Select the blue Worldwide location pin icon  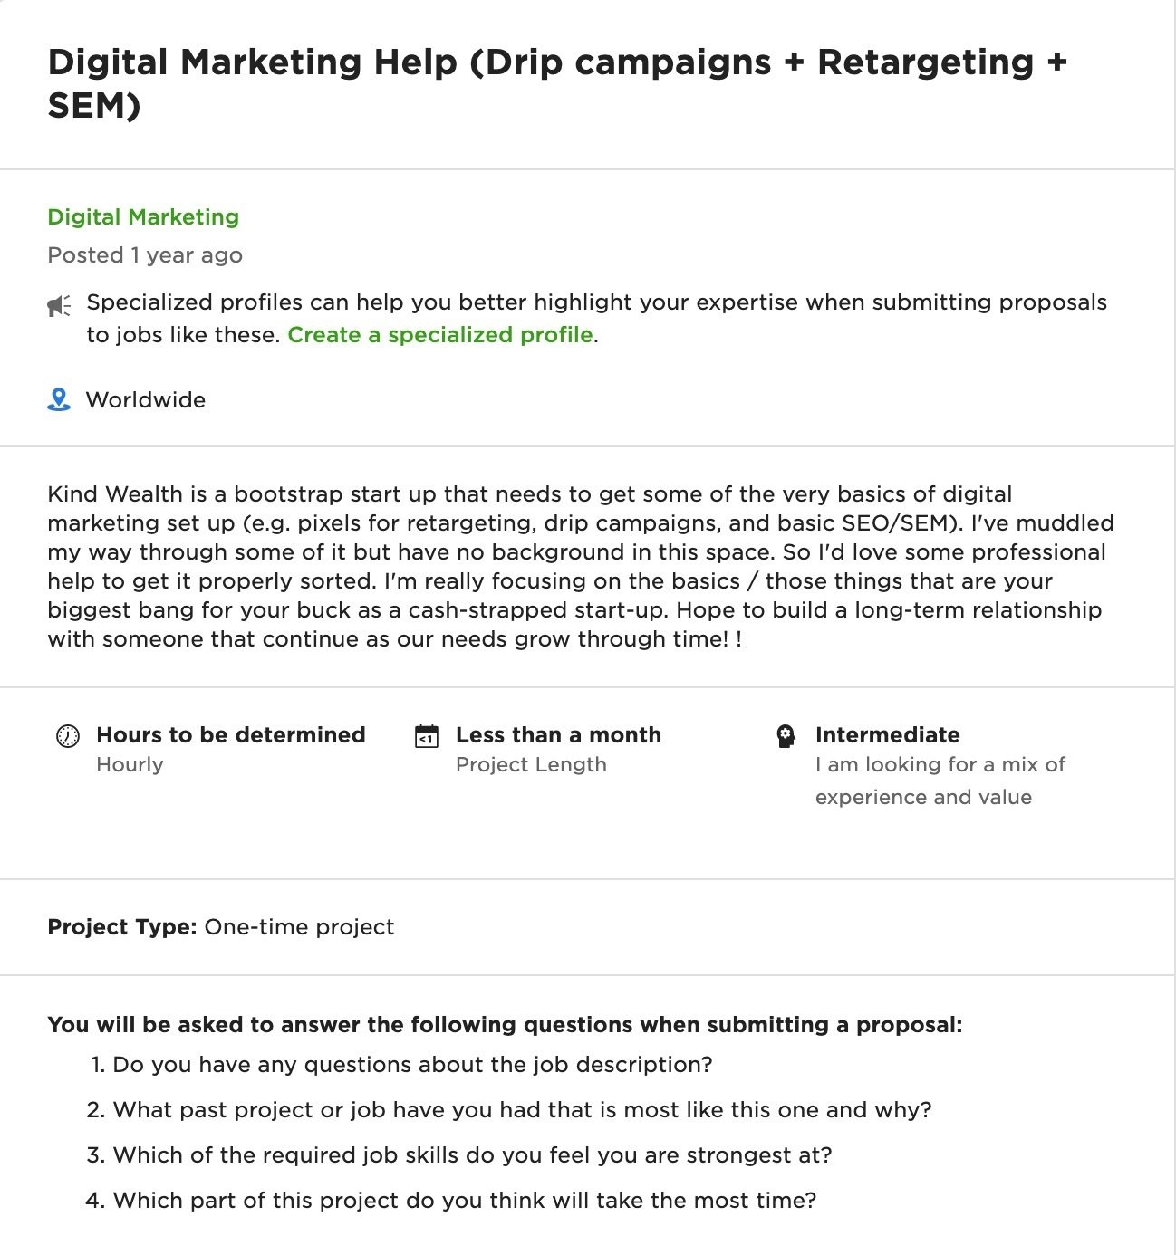pyautogui.click(x=59, y=399)
